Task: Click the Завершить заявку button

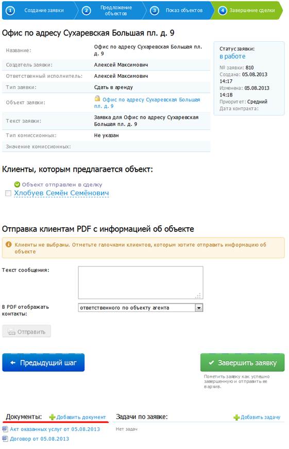Action: click(x=242, y=362)
